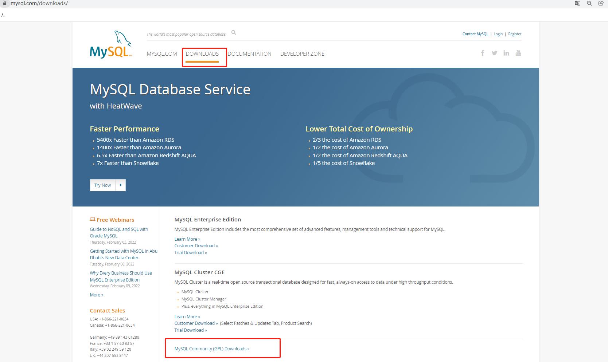Click the Germany sales phone number
The height and width of the screenshot is (362, 608).
pos(124,337)
